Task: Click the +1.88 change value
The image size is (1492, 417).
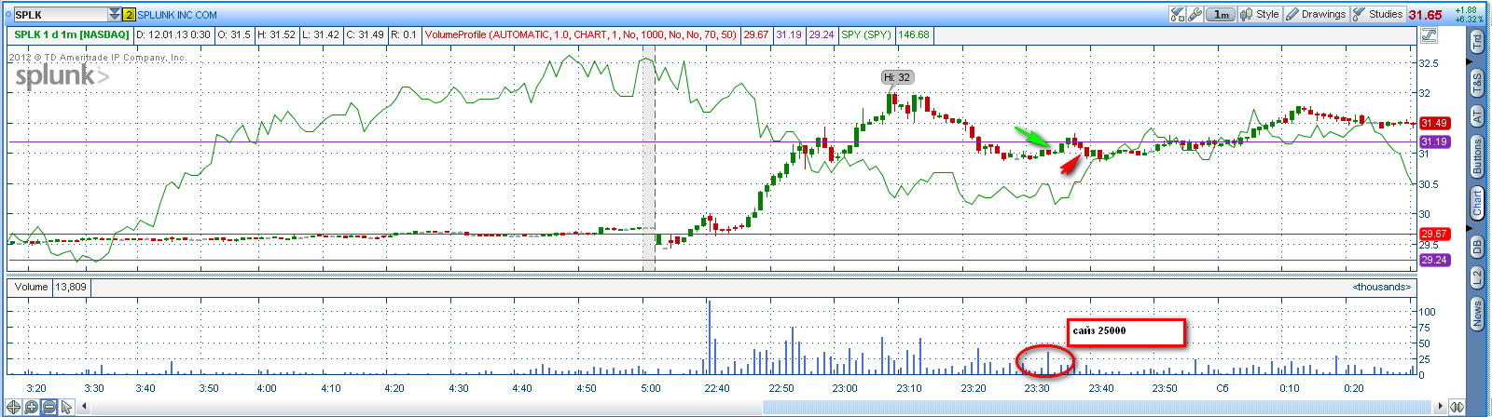Action: 1466,10
